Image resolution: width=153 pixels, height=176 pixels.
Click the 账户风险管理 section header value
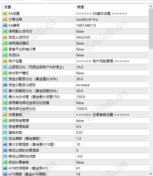pos(103,61)
